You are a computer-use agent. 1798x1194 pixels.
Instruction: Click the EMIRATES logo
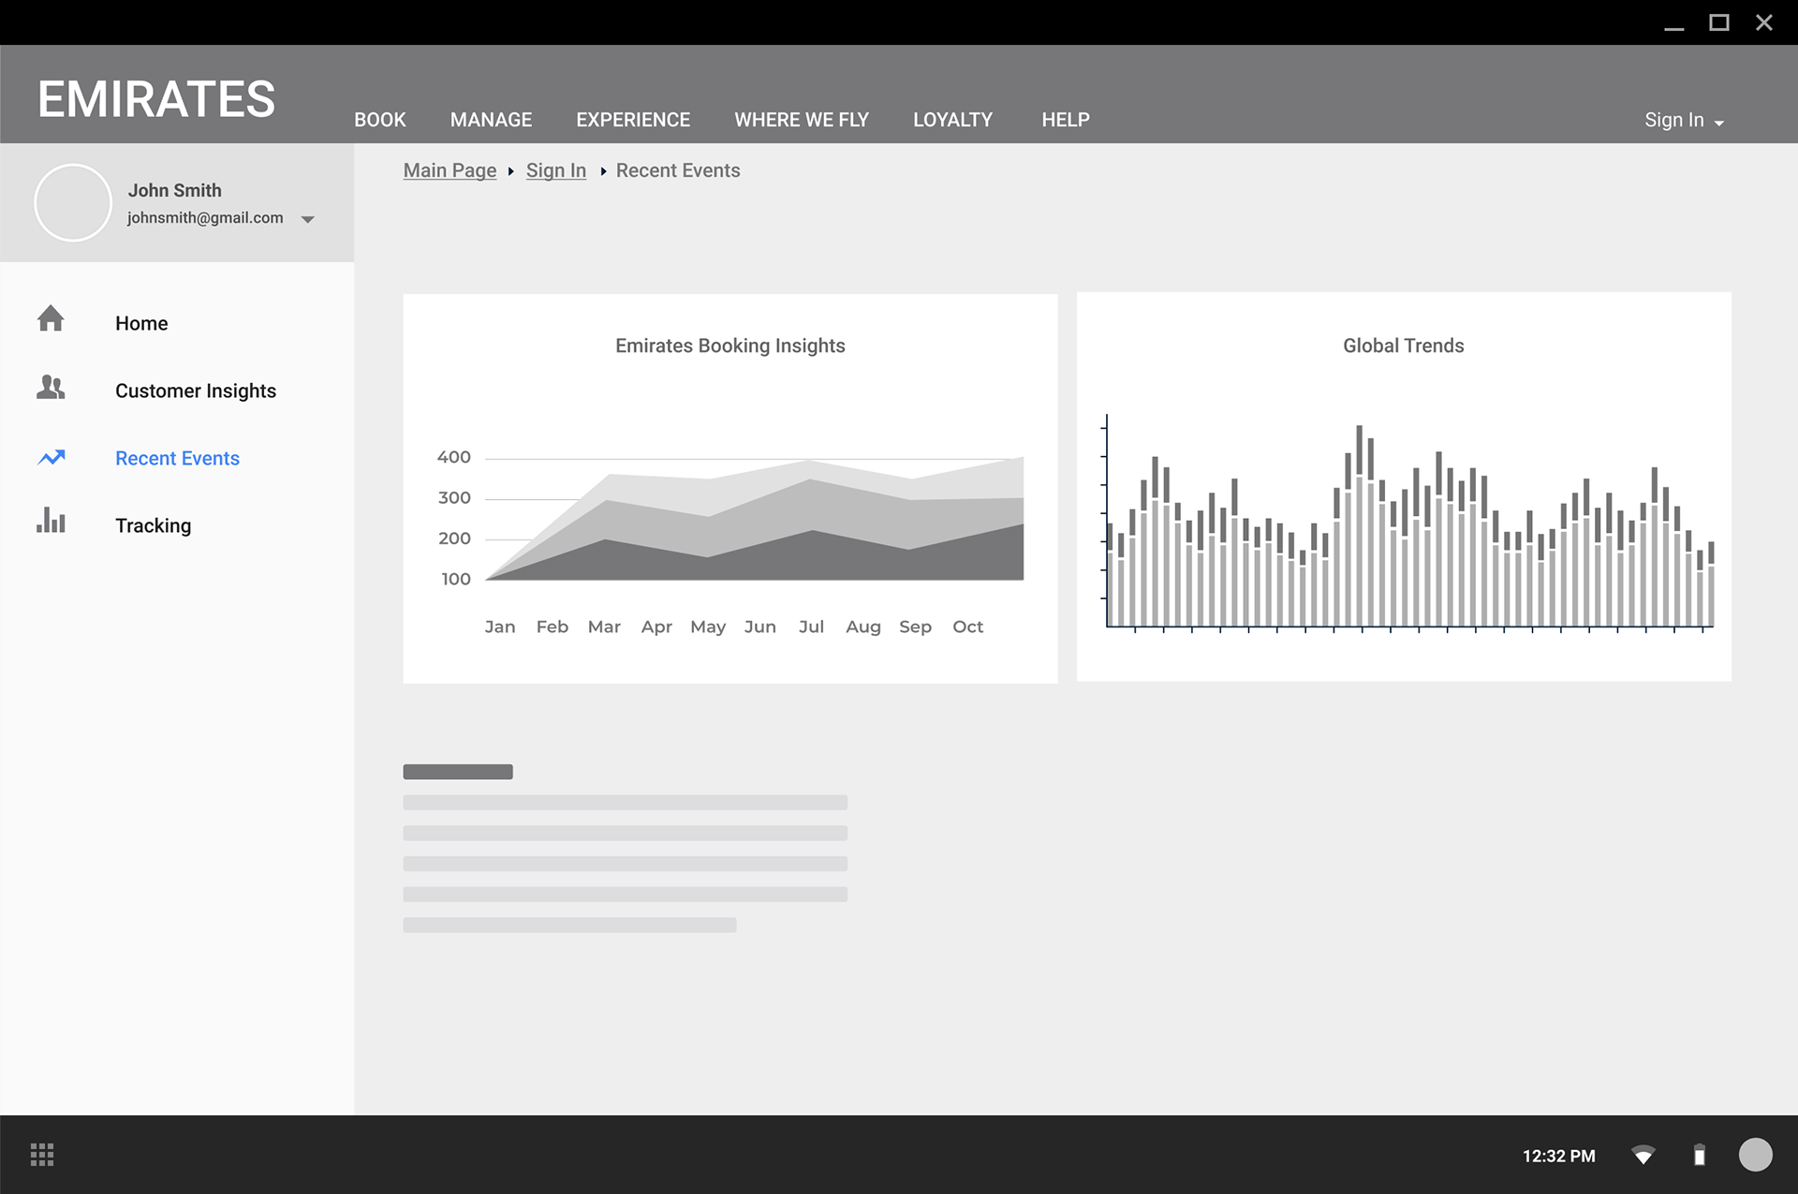click(156, 98)
